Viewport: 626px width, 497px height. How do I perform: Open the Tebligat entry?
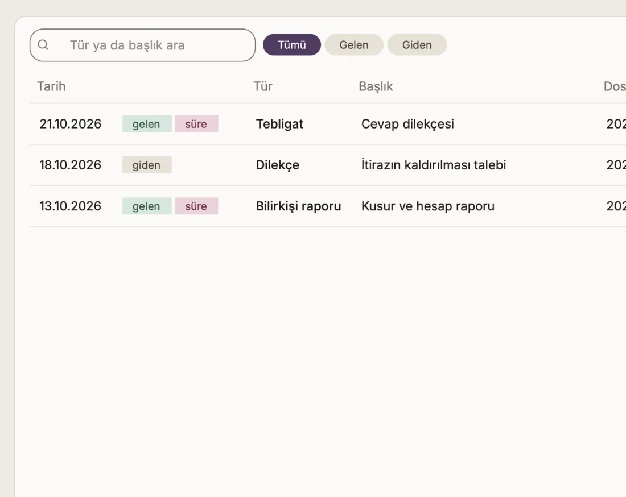tap(279, 123)
